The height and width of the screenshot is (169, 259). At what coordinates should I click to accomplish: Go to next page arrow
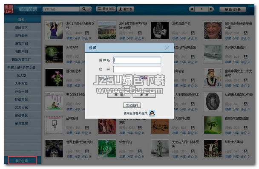pyautogui.click(x=211, y=9)
